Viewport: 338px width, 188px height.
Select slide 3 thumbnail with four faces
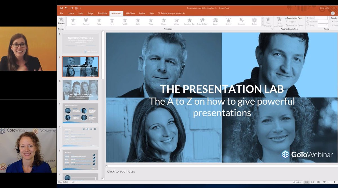pyautogui.click(x=80, y=90)
